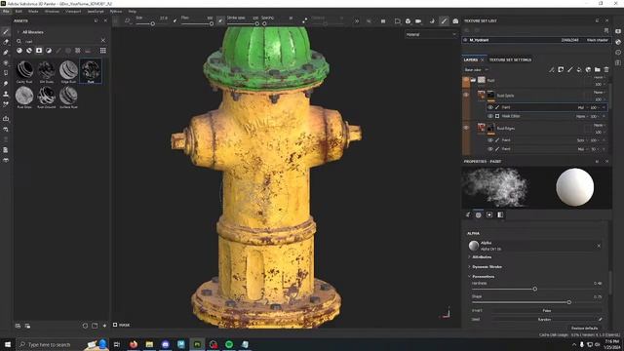Screen dimensions: 624x351
Task: Click the Invert False button
Action: [x=547, y=310]
